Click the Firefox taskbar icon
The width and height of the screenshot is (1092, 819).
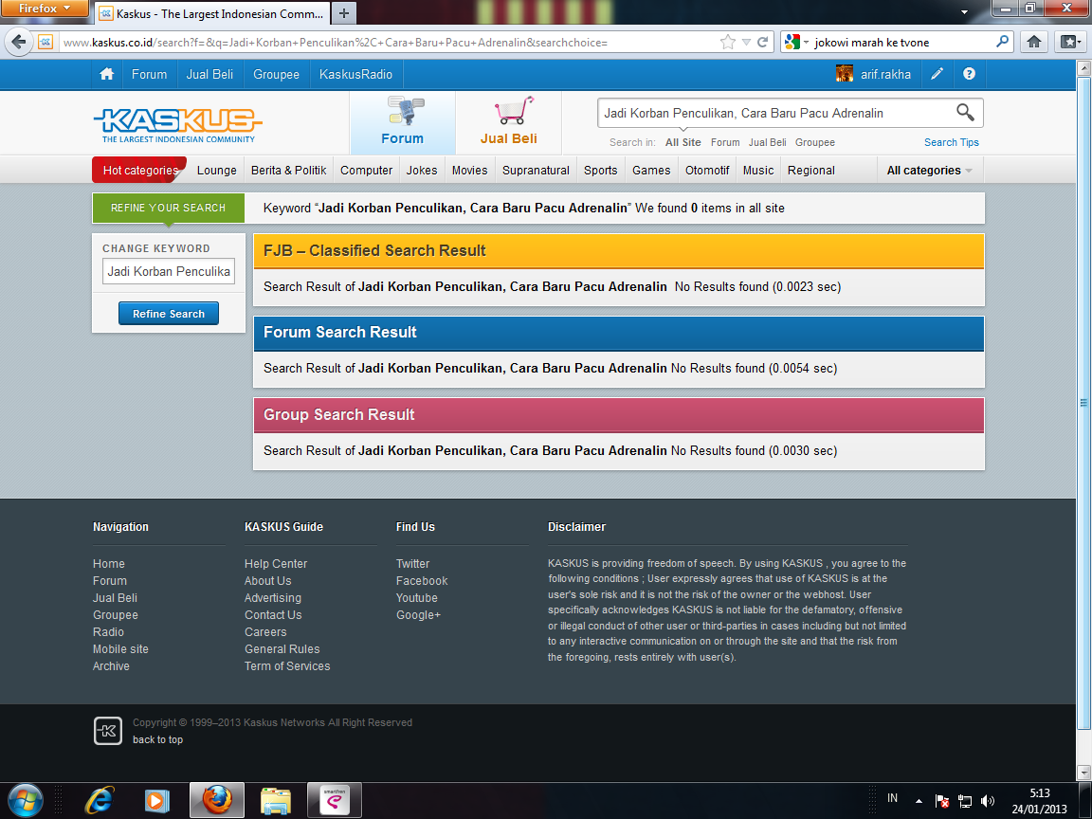216,800
